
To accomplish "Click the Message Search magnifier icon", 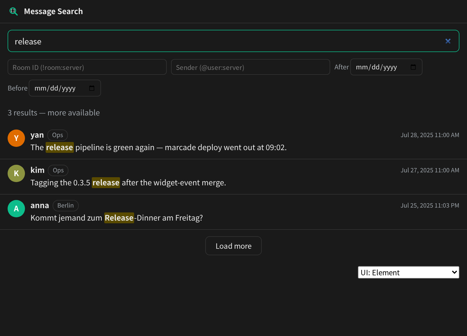I will point(14,11).
